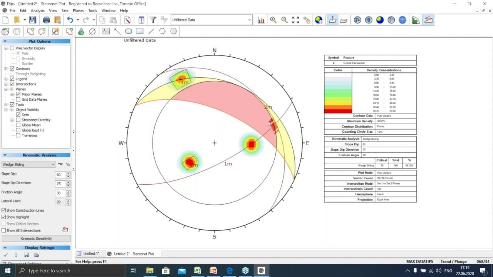Click the arrow drawing tool

(117, 32)
